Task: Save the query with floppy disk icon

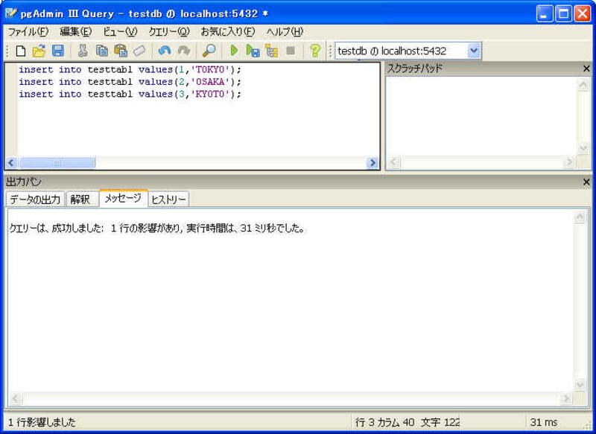Action: pos(57,51)
